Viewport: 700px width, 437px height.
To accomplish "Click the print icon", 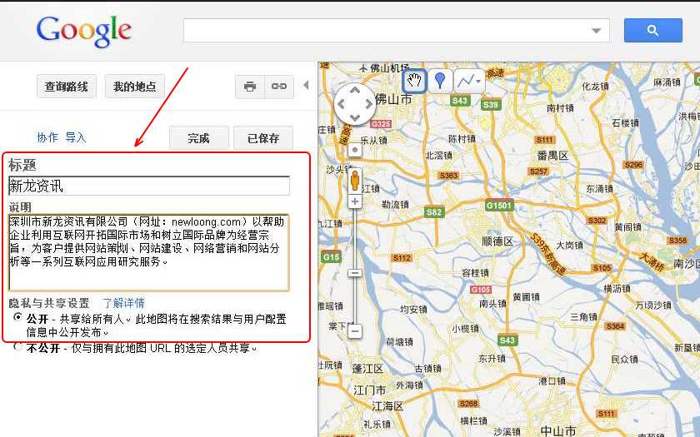I will click(250, 87).
